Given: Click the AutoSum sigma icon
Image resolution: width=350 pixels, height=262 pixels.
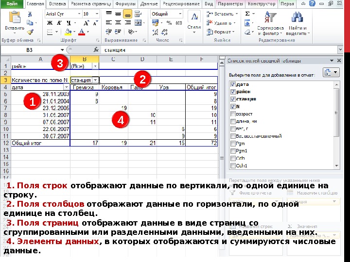Looking at the screenshot, I should point(247,14).
